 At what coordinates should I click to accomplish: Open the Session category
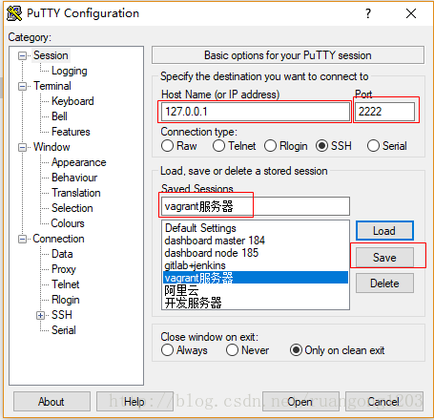tap(51, 55)
